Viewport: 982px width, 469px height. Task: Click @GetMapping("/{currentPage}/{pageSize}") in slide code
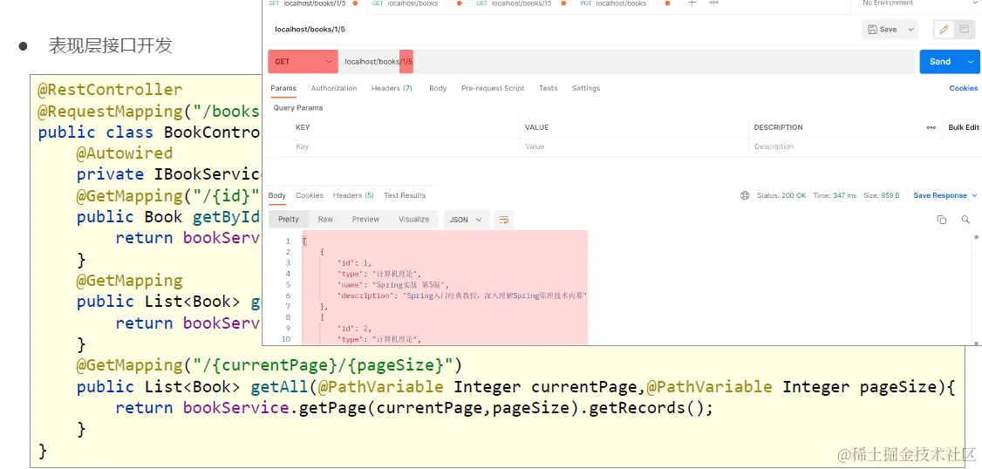(269, 365)
